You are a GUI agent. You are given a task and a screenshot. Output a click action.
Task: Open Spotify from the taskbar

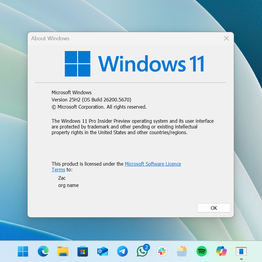tap(201, 251)
